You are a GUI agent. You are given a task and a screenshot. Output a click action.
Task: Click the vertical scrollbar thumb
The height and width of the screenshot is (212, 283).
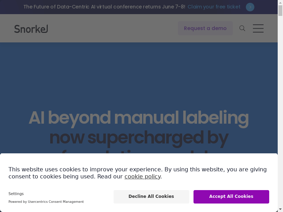pyautogui.click(x=280, y=11)
